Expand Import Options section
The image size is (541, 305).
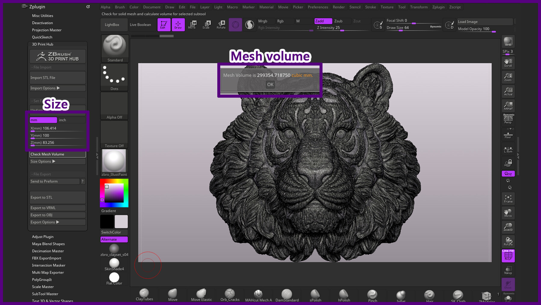(57, 88)
